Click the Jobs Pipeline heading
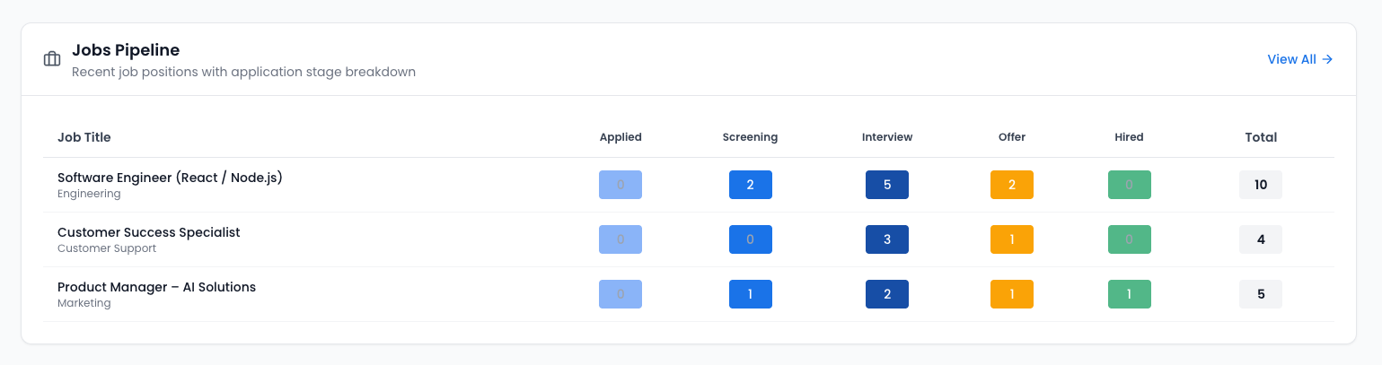1382x365 pixels. coord(126,50)
